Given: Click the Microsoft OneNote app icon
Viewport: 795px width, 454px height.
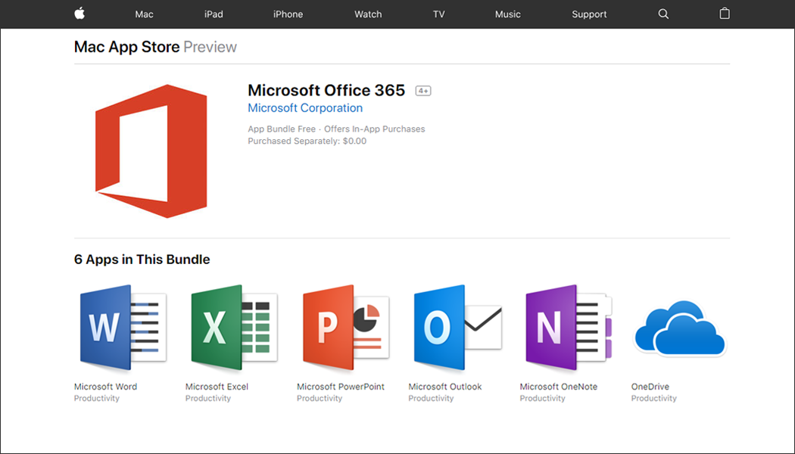Looking at the screenshot, I should pos(569,328).
